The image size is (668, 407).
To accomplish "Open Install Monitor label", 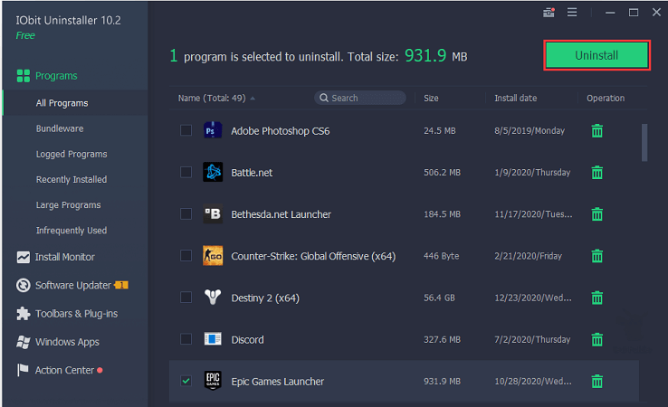I will [65, 257].
